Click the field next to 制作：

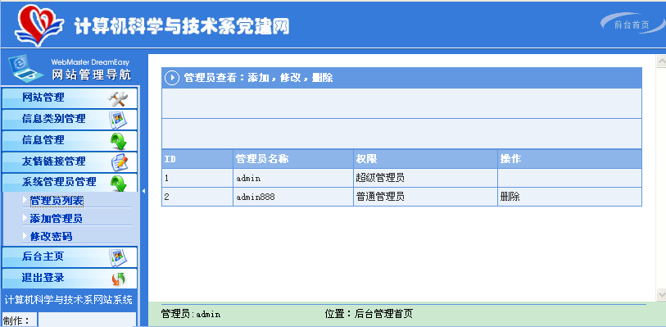(x=87, y=320)
